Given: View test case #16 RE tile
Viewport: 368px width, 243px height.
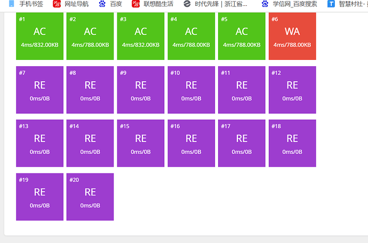Looking at the screenshot, I should 191,143.
